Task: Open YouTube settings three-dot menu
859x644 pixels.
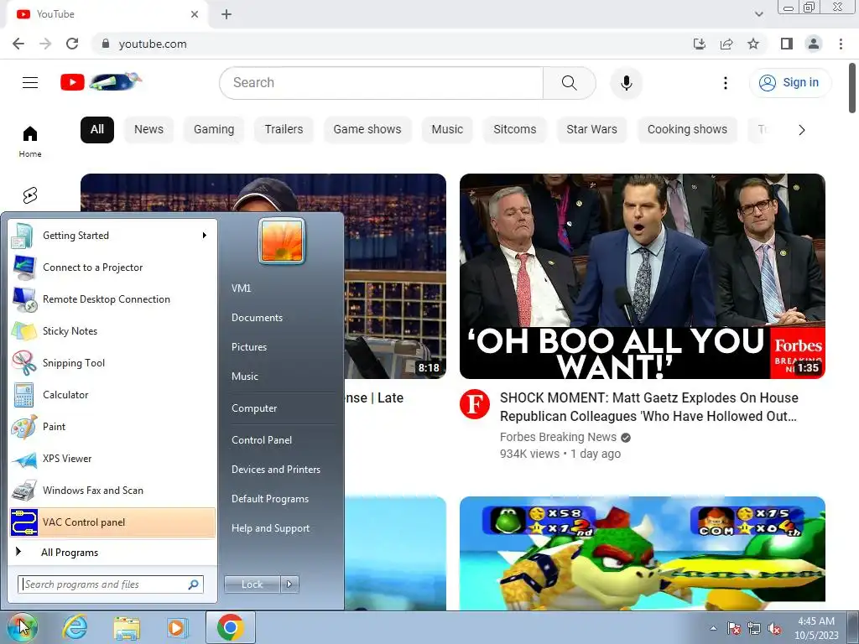Action: [x=726, y=83]
